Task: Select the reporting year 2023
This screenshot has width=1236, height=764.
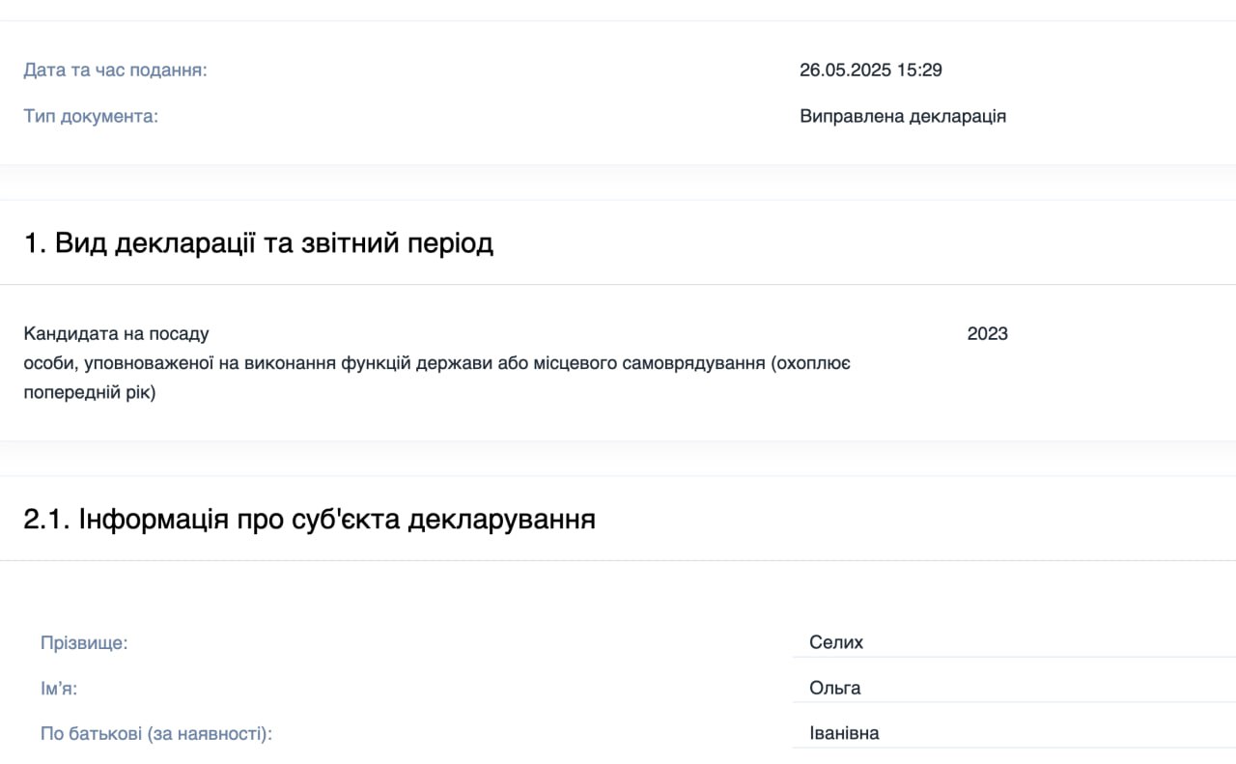Action: (988, 333)
